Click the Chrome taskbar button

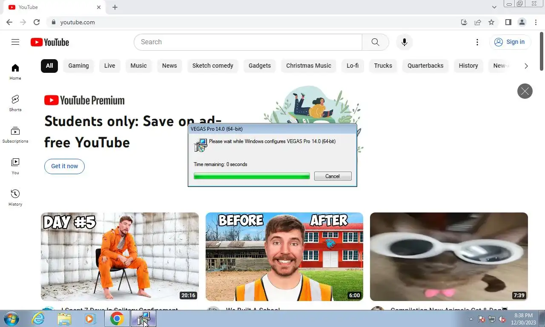pyautogui.click(x=117, y=319)
